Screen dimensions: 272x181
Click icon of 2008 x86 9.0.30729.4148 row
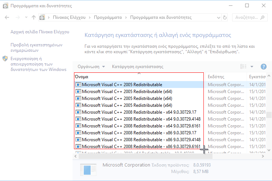click(78, 140)
